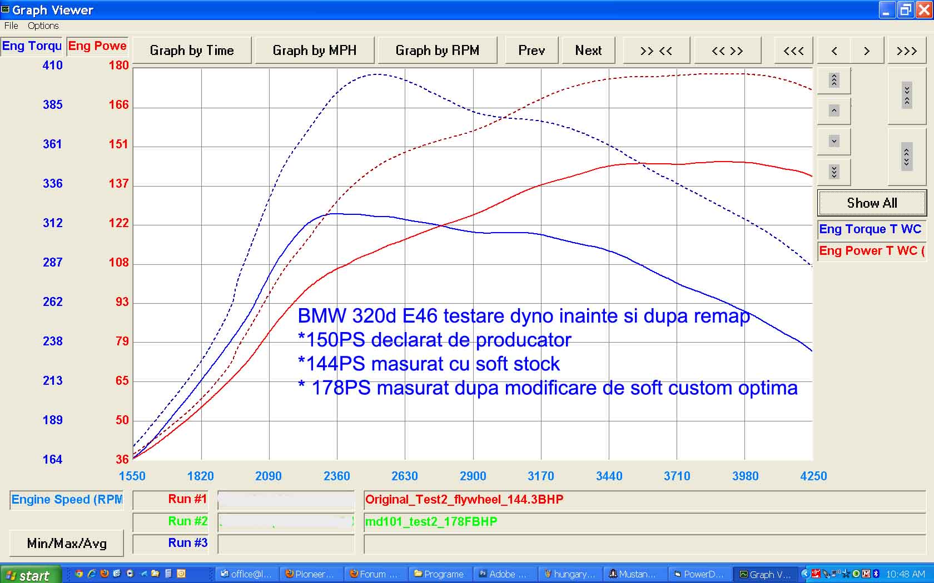
Task: Open the Windows start menu
Action: click(31, 575)
